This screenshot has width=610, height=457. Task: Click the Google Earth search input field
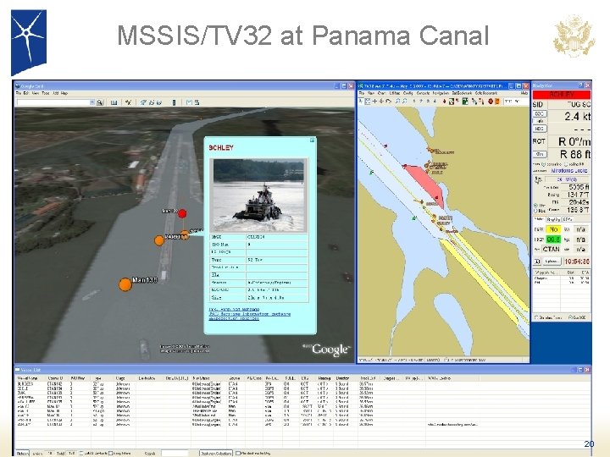(x=53, y=102)
